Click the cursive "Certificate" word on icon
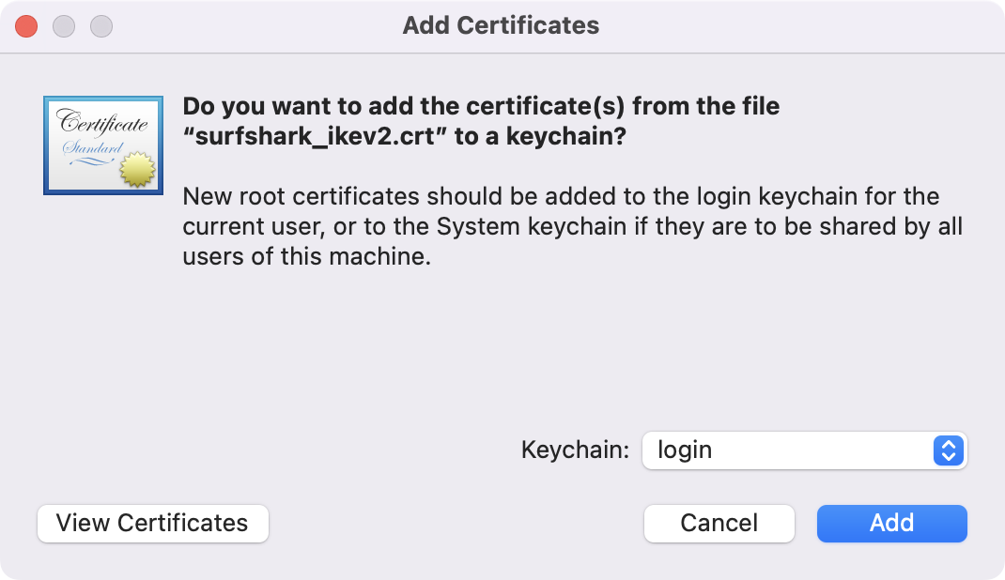Viewport: 1005px width, 580px height. pyautogui.click(x=102, y=122)
